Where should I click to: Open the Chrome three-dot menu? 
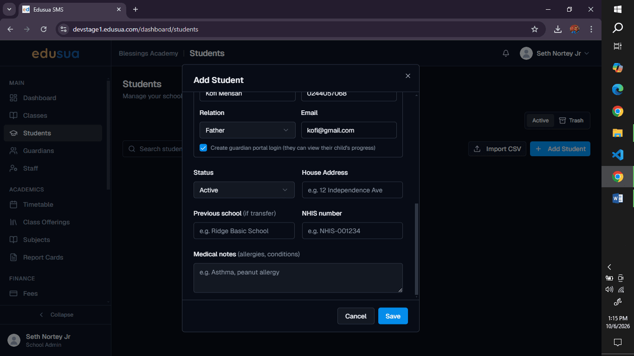point(591,29)
